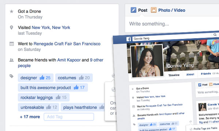Click the Photo / Video picture icon
The width and height of the screenshot is (219, 131).
click(x=154, y=10)
